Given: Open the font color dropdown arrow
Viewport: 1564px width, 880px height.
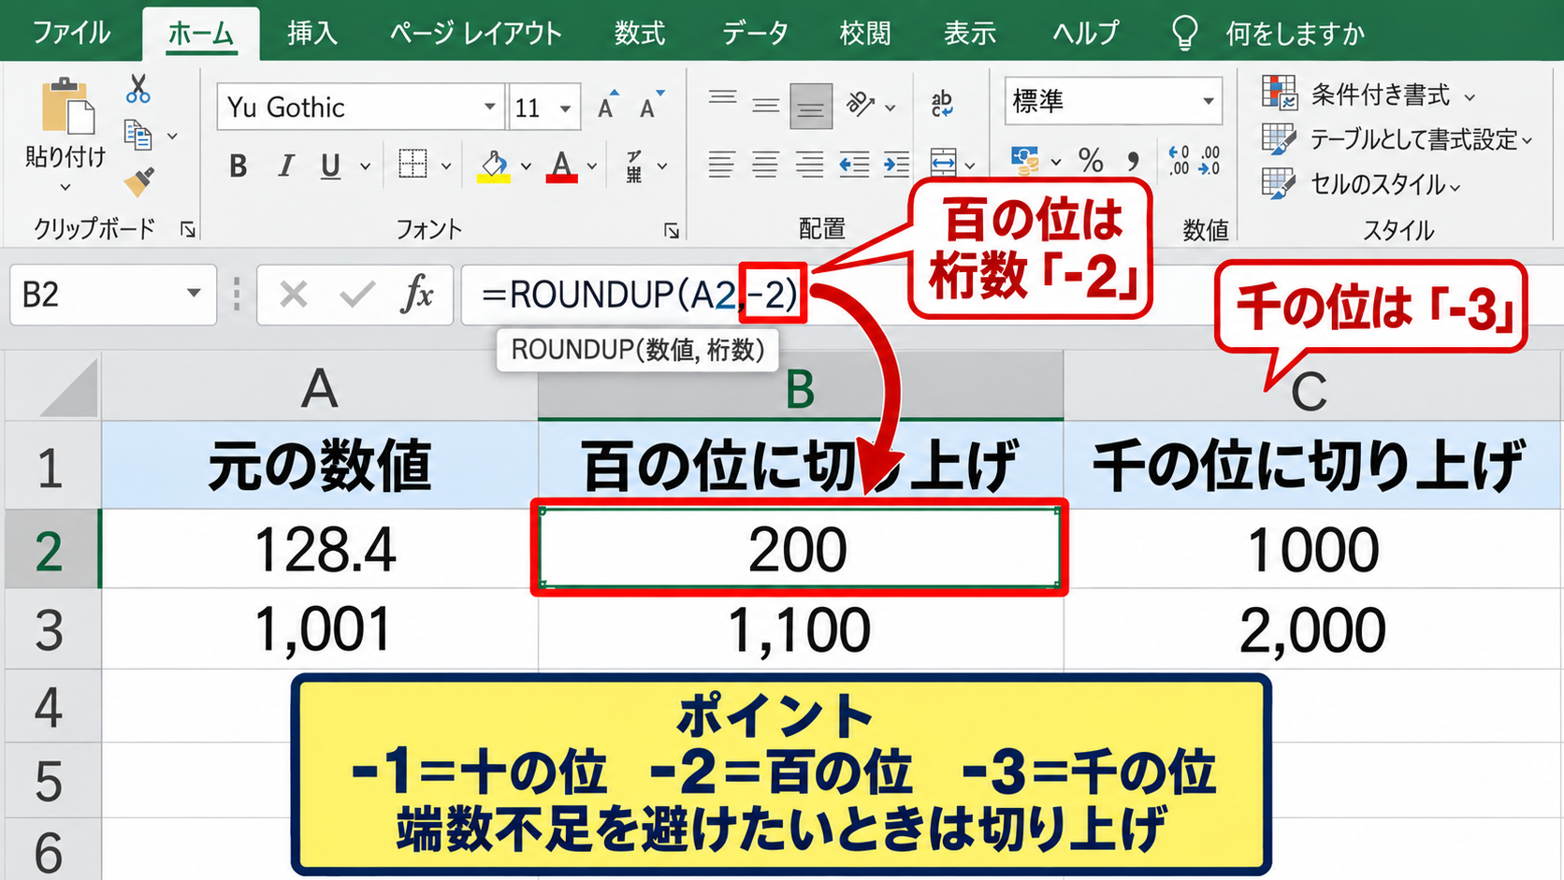Looking at the screenshot, I should 592,166.
